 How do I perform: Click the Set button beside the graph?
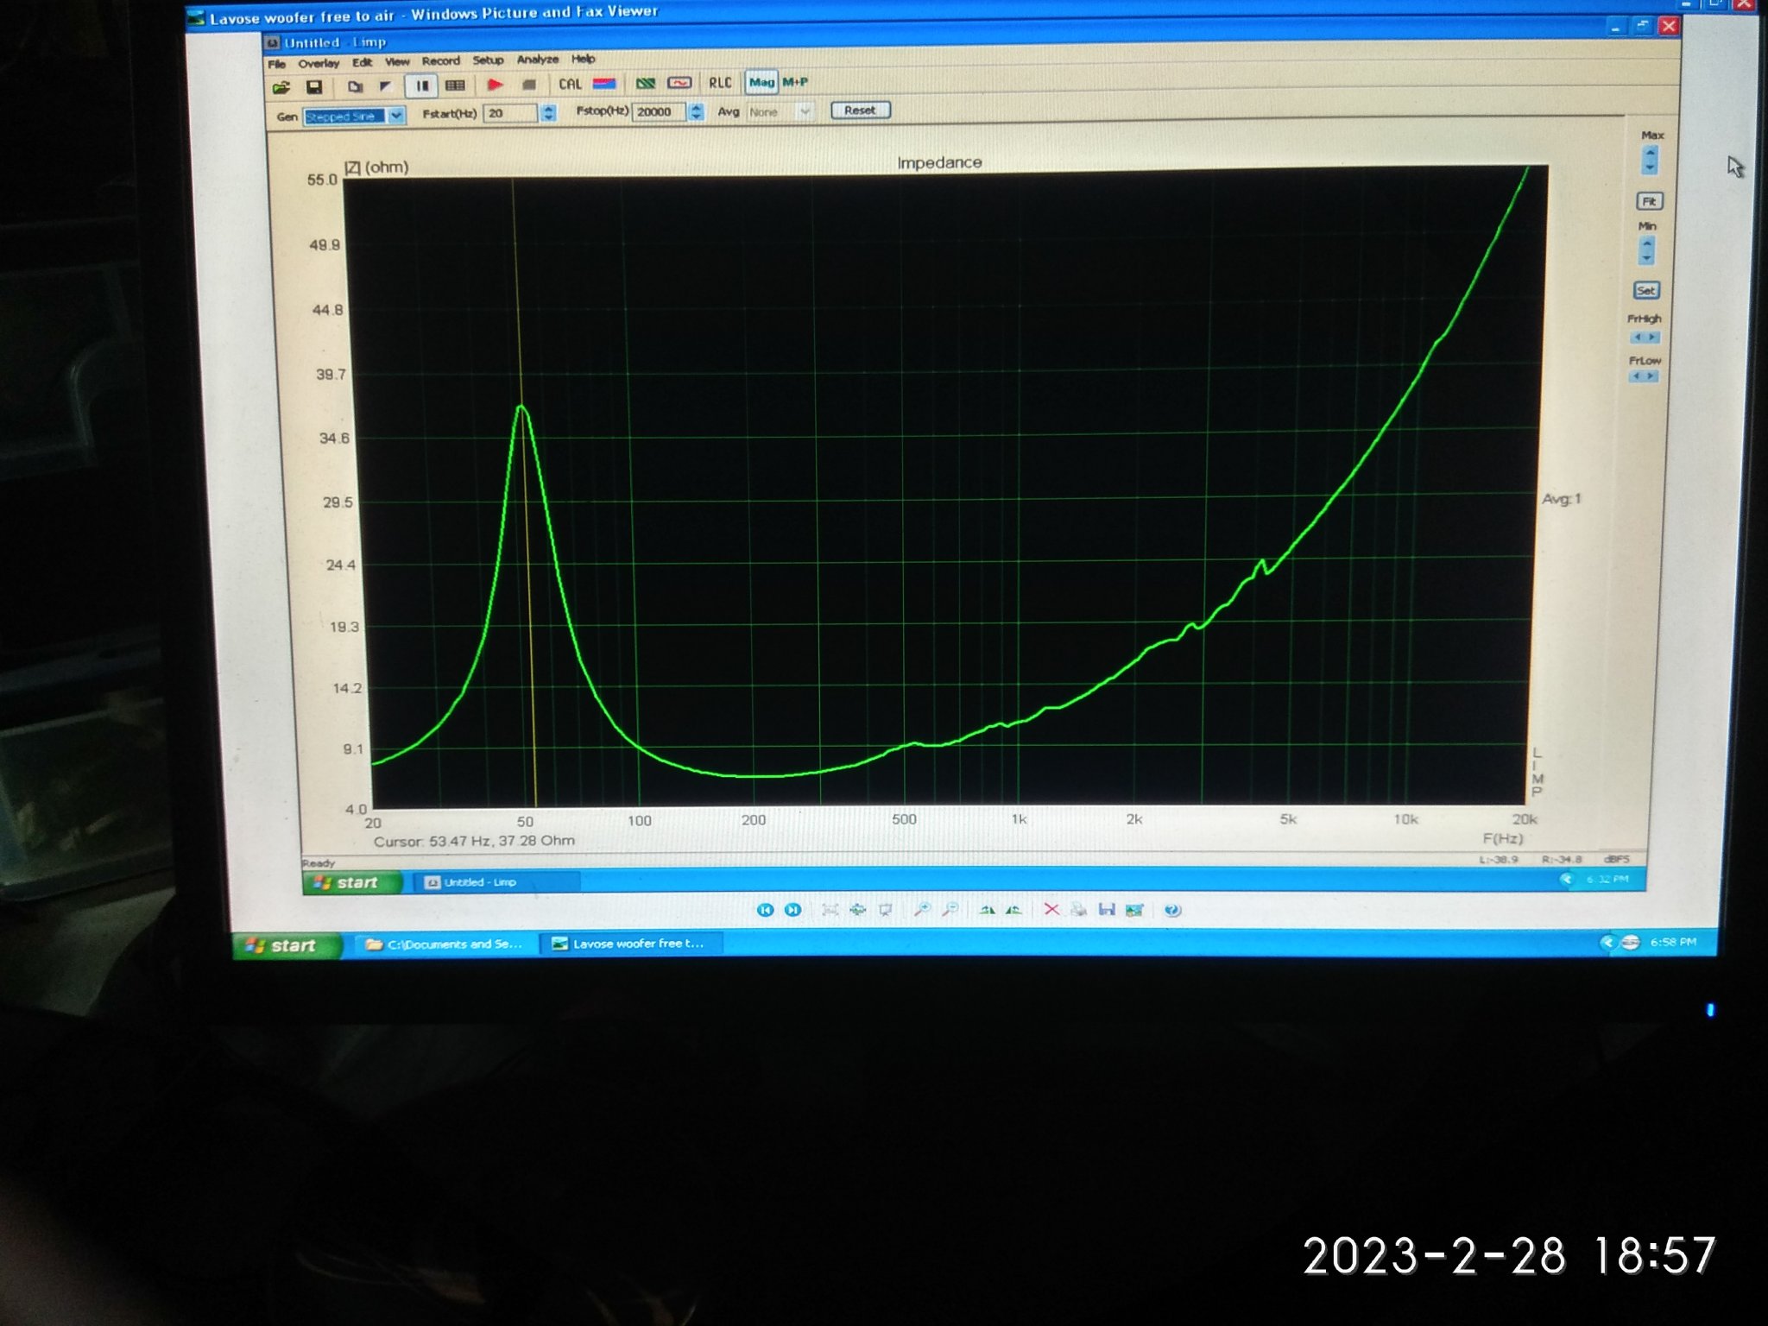coord(1646,290)
